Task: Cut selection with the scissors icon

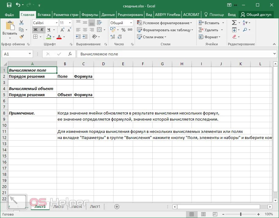Action: (21, 23)
